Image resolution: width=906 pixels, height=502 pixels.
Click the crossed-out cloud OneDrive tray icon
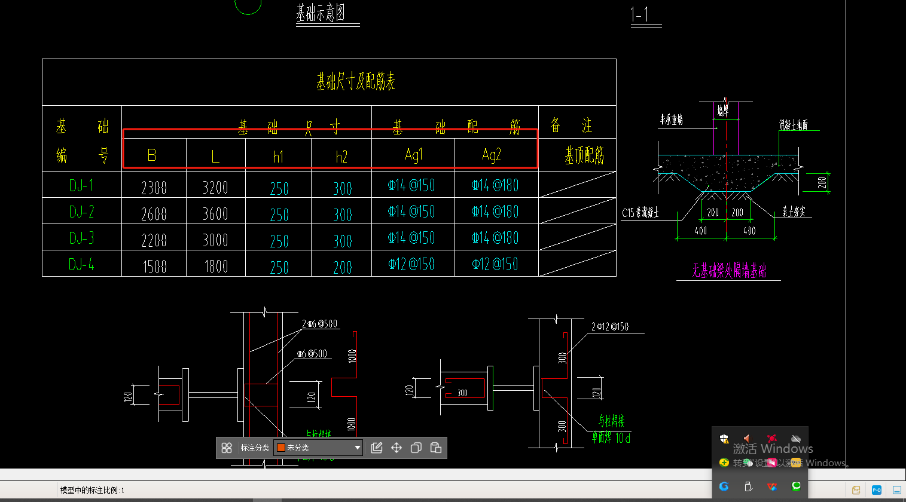click(x=796, y=439)
